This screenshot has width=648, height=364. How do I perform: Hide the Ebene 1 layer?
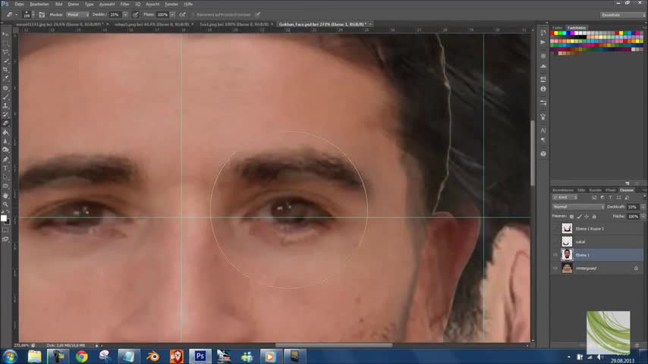(555, 255)
